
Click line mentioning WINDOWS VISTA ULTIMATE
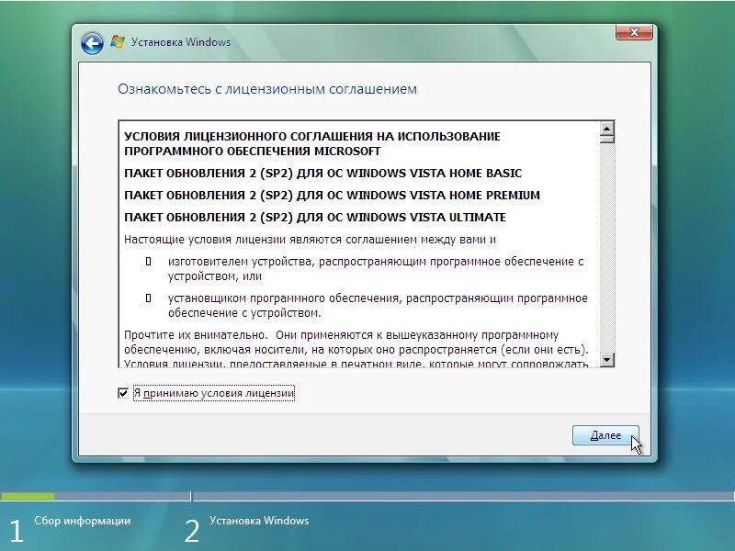click(x=315, y=218)
